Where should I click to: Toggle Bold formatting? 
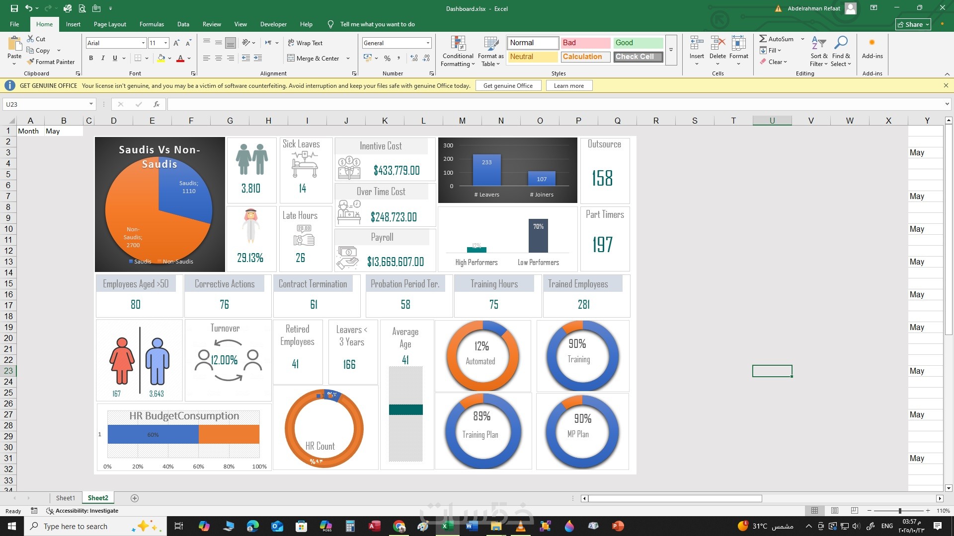91,58
